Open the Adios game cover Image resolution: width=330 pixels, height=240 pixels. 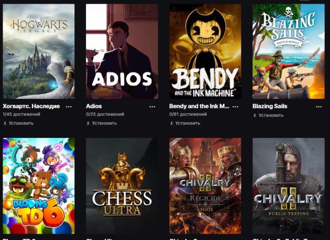[122, 52]
